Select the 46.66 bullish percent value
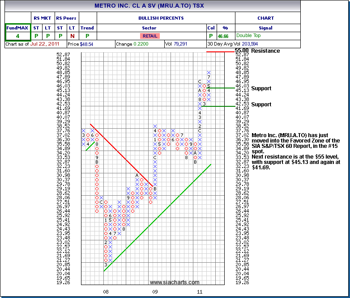Screen dimensions: 350x298 (223, 36)
